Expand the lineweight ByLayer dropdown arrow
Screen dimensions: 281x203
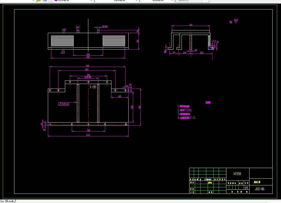pyautogui.click(x=172, y=1)
